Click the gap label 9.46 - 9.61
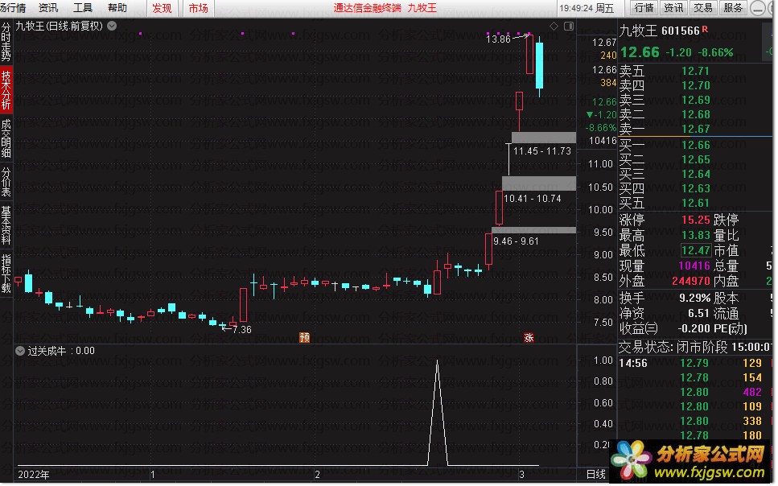Viewport: 778px width, 486px height. tap(516, 241)
